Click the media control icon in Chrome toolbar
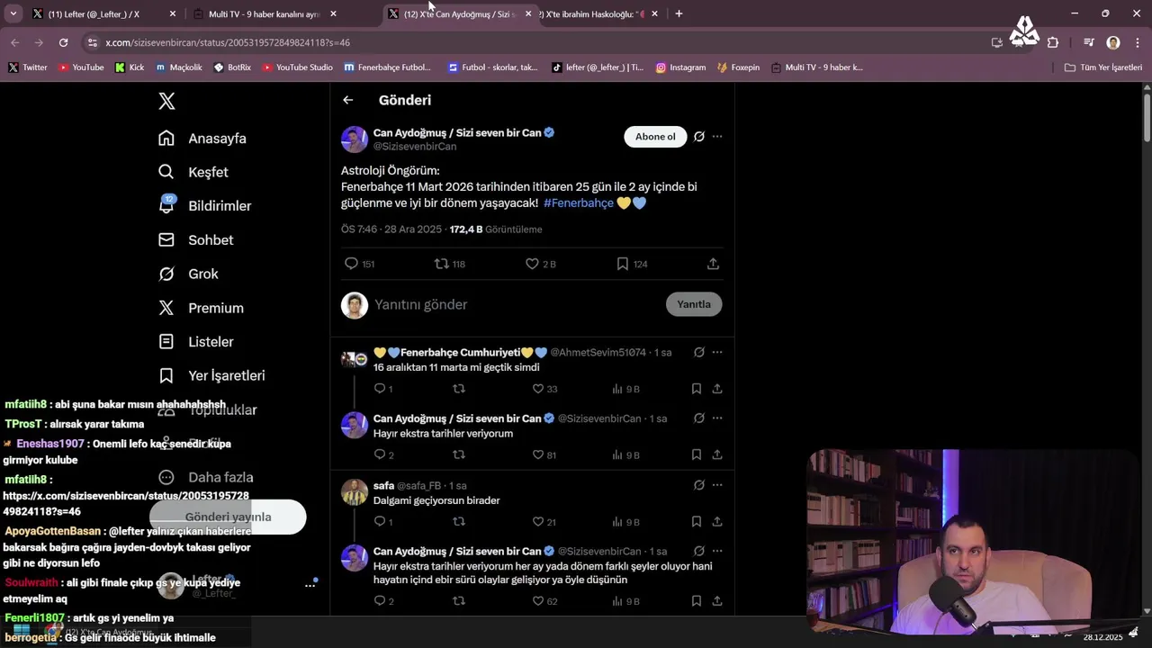This screenshot has height=648, width=1152. tap(1089, 42)
